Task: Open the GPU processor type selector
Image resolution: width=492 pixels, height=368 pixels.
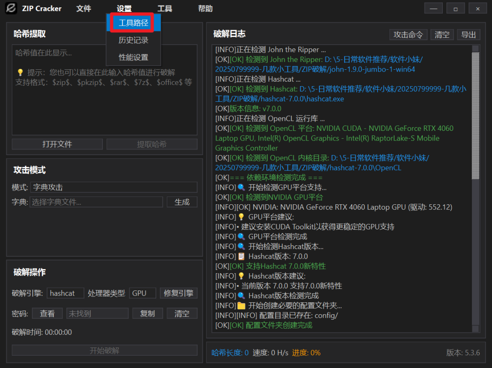Action: coord(142,293)
